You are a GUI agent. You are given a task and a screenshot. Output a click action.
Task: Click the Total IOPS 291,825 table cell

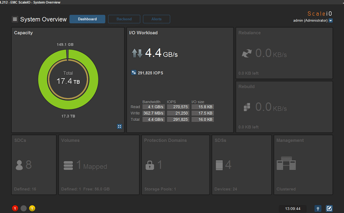(178, 119)
